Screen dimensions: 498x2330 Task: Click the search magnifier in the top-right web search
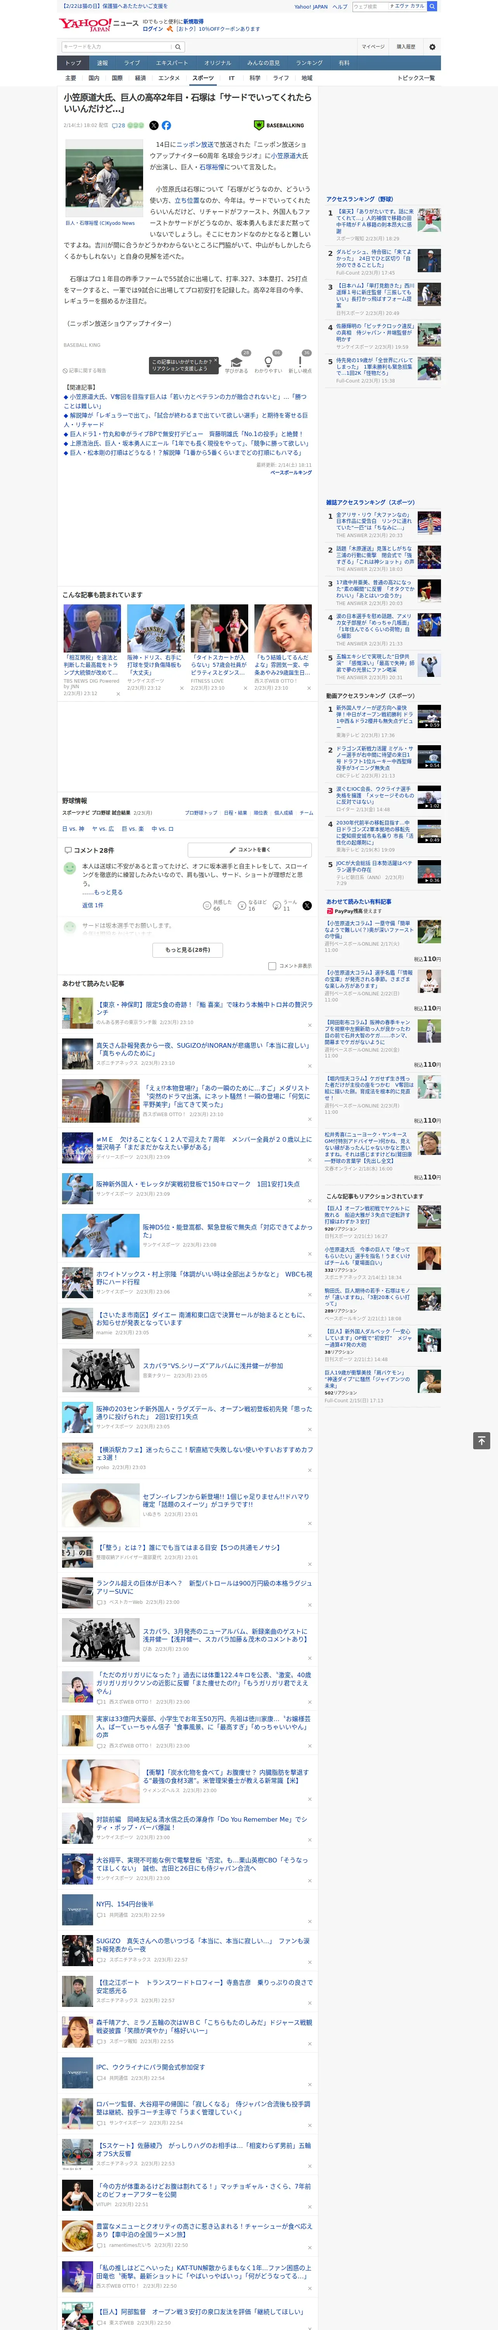click(432, 6)
